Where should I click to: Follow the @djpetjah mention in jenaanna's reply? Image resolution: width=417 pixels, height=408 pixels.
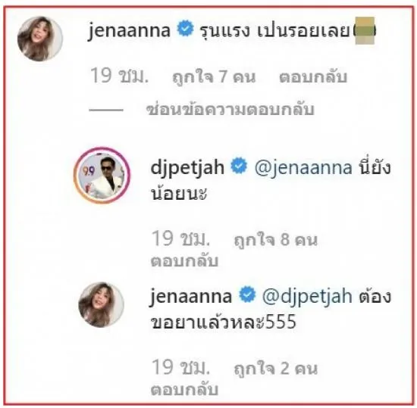(307, 297)
